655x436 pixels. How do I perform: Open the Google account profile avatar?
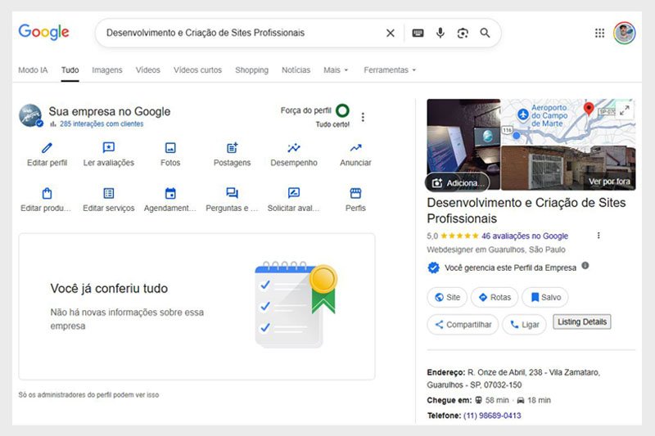pyautogui.click(x=625, y=33)
